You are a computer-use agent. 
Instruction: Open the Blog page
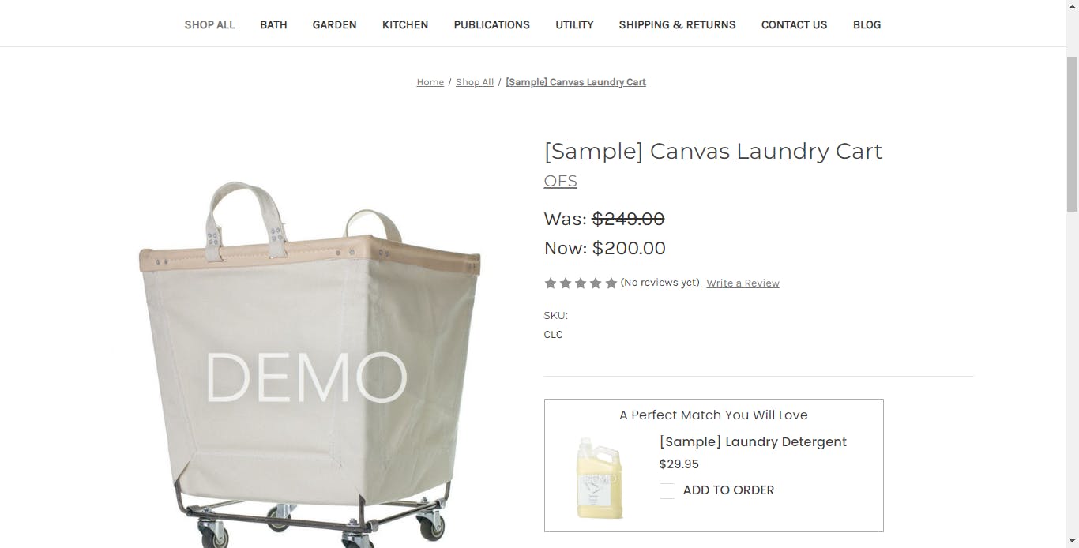pyautogui.click(x=867, y=24)
